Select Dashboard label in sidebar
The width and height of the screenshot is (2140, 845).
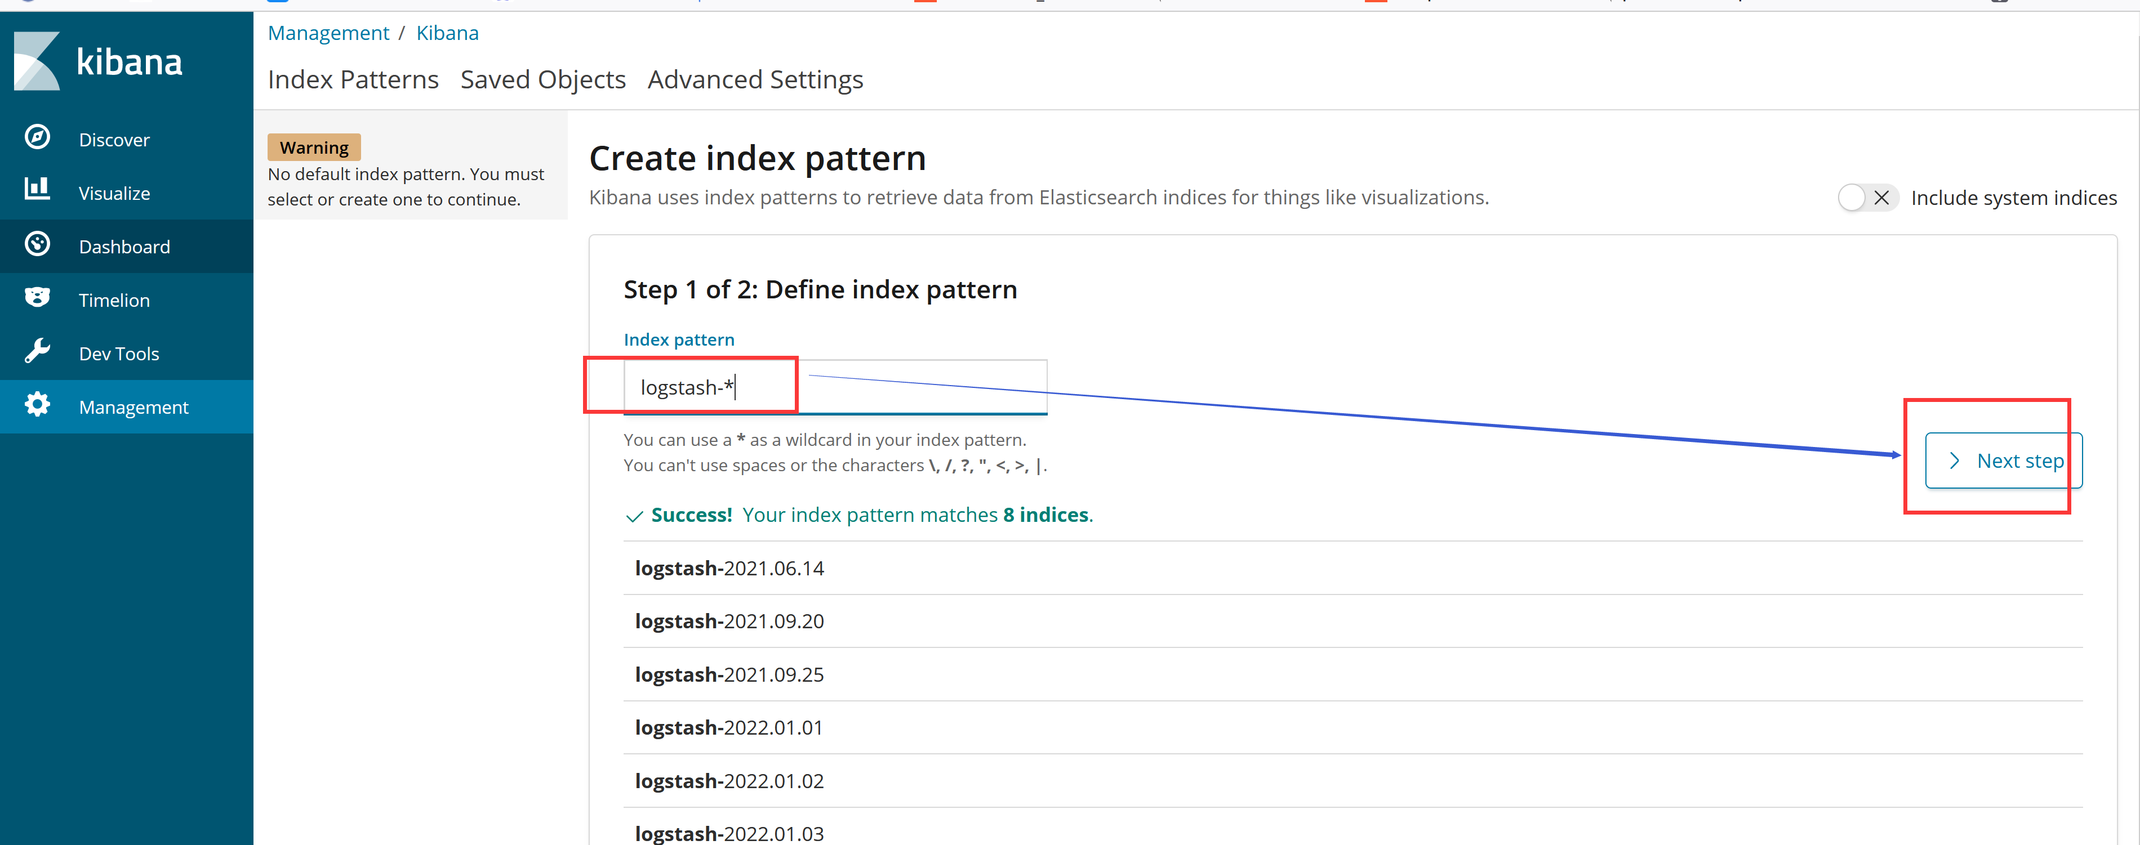[124, 247]
